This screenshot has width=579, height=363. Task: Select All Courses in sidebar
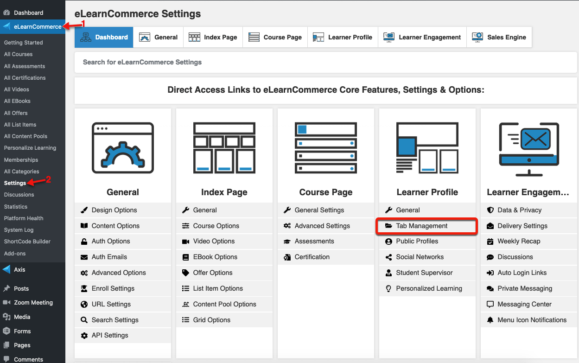click(x=19, y=54)
